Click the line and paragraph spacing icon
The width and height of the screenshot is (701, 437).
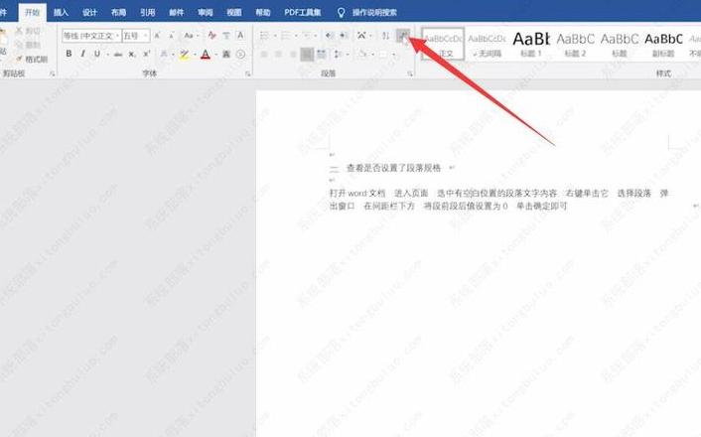338,54
